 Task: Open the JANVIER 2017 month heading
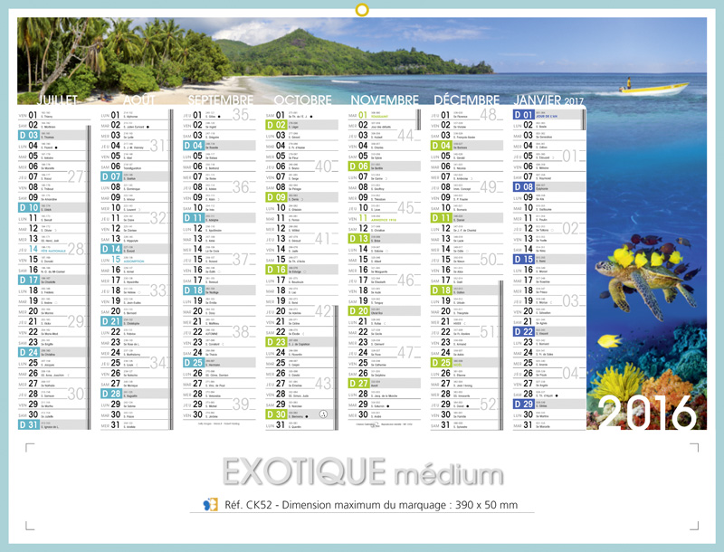pyautogui.click(x=549, y=100)
